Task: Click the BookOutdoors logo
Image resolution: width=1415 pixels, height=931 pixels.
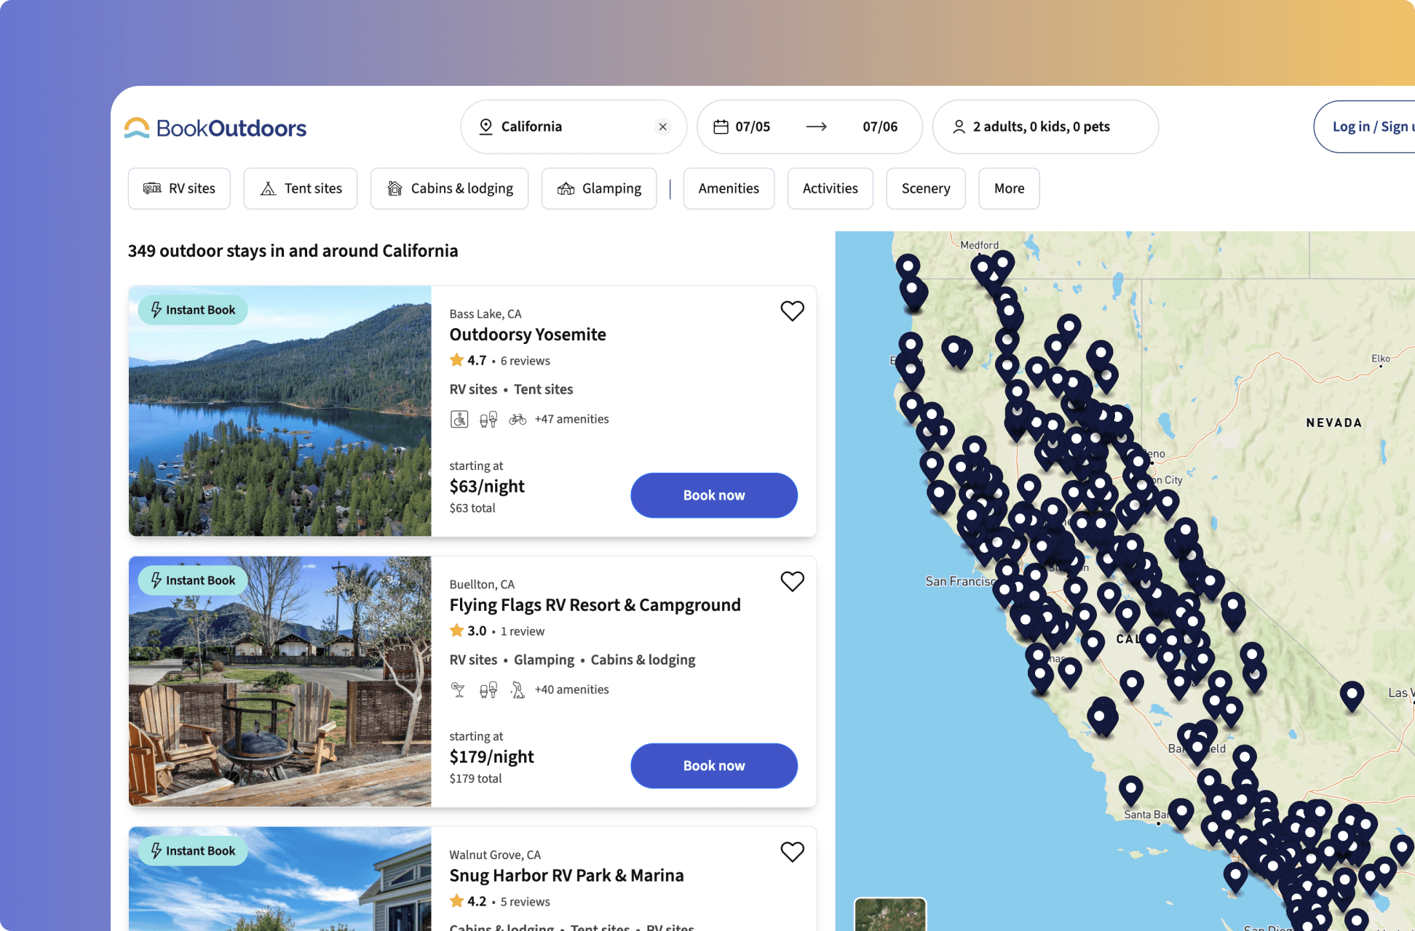Action: (x=215, y=128)
